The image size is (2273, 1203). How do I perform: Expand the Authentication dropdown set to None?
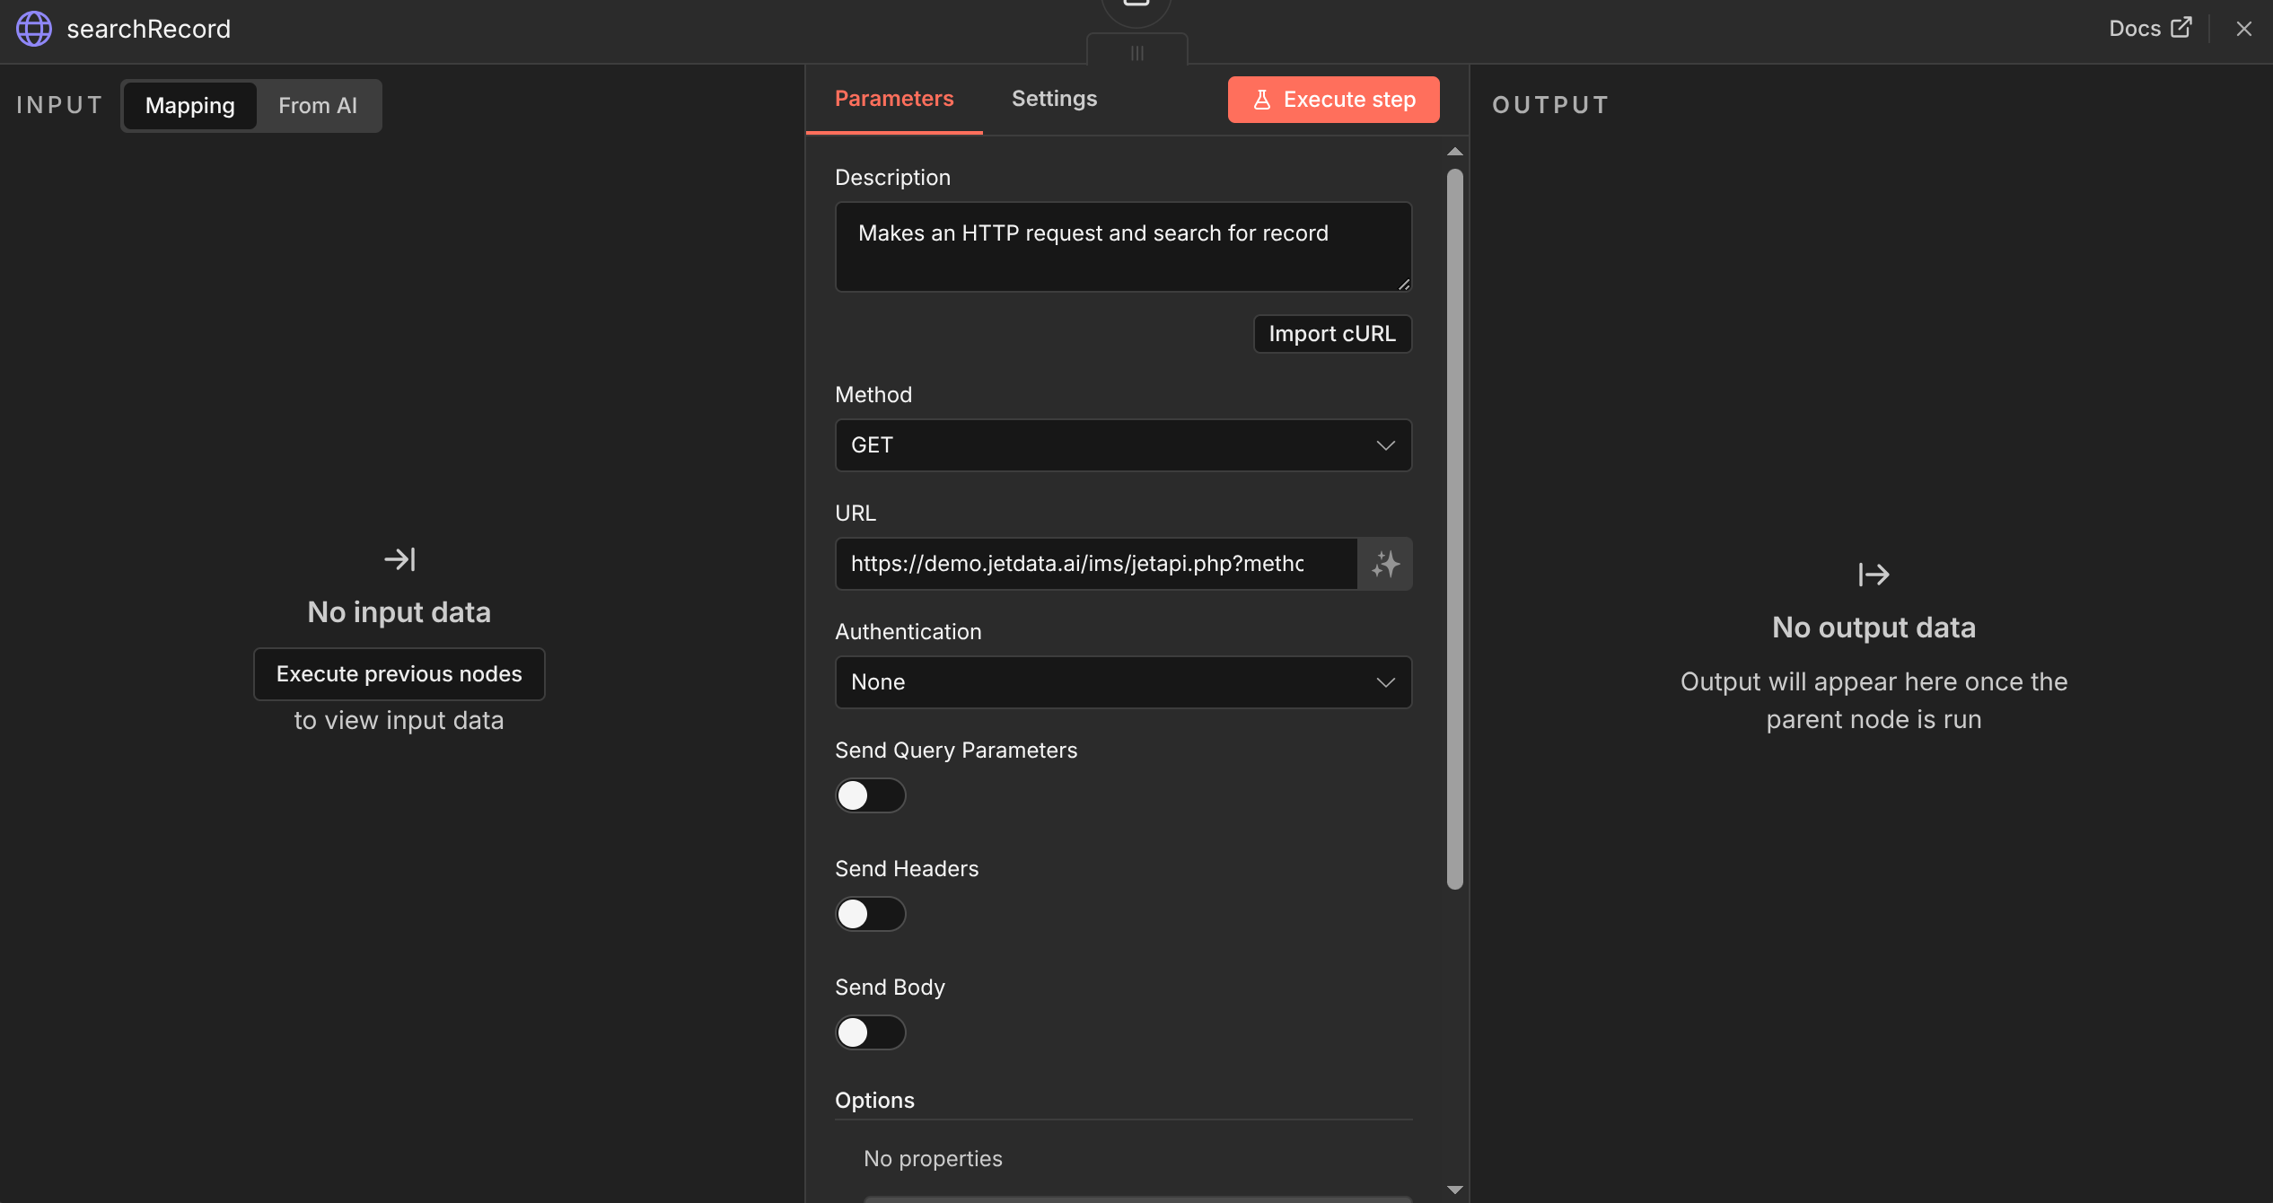tap(1123, 682)
